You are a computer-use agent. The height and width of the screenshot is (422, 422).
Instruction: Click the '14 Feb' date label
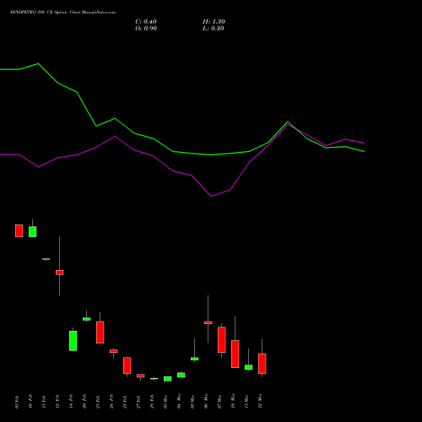(x=71, y=402)
